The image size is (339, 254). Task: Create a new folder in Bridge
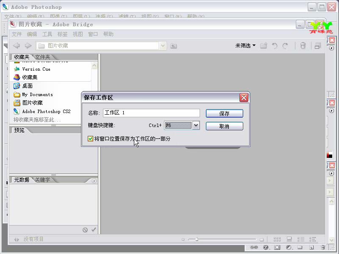point(264,46)
